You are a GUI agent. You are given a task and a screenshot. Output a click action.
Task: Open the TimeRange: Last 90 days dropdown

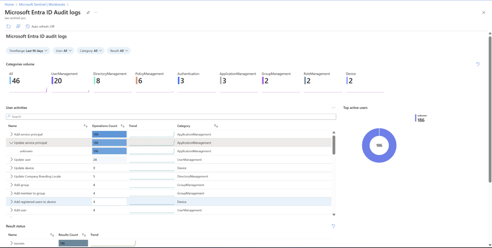28,51
